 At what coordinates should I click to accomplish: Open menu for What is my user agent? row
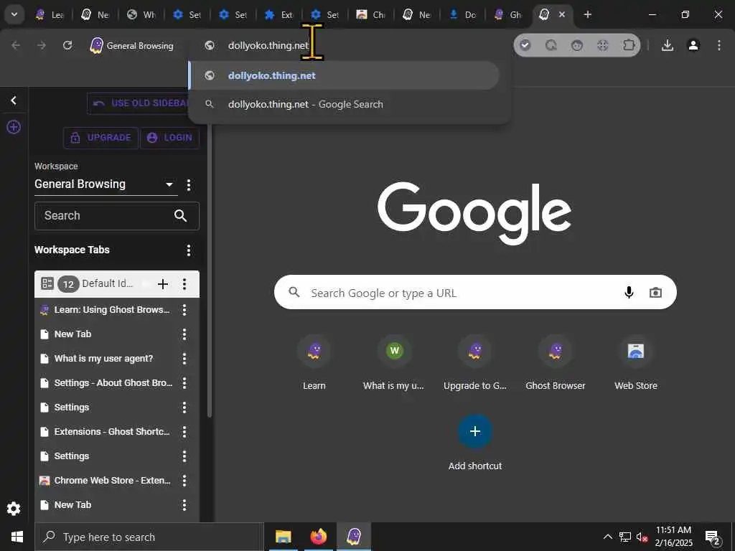184,359
